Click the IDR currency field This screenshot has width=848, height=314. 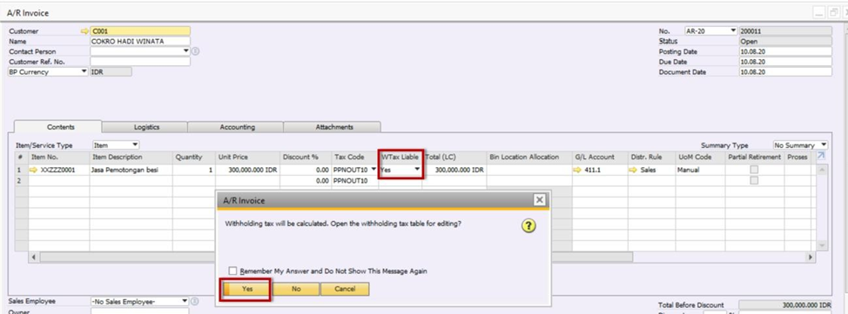pyautogui.click(x=111, y=72)
